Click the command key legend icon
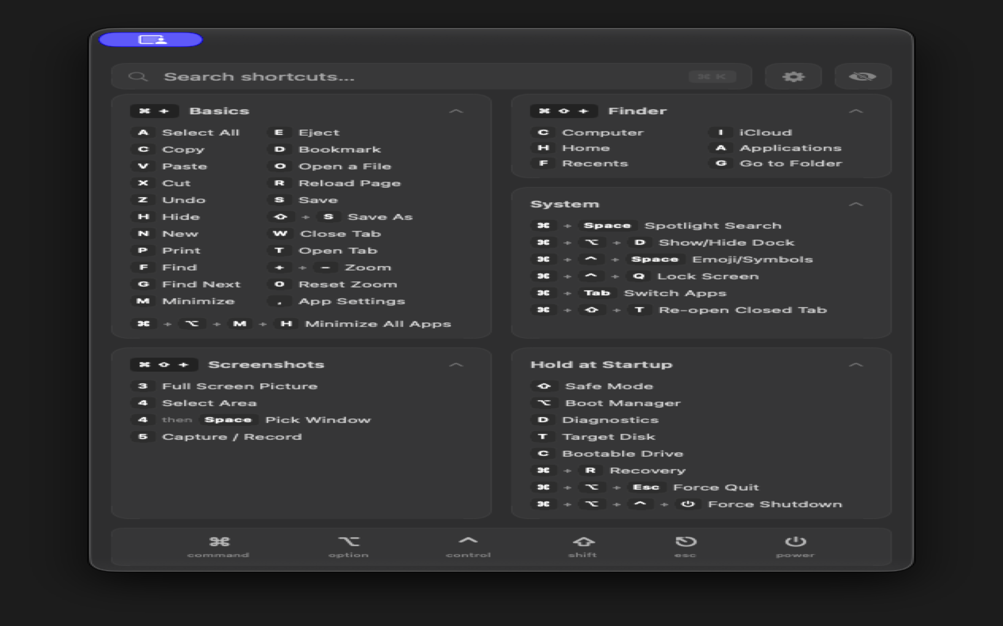Image resolution: width=1003 pixels, height=626 pixels. pyautogui.click(x=219, y=541)
